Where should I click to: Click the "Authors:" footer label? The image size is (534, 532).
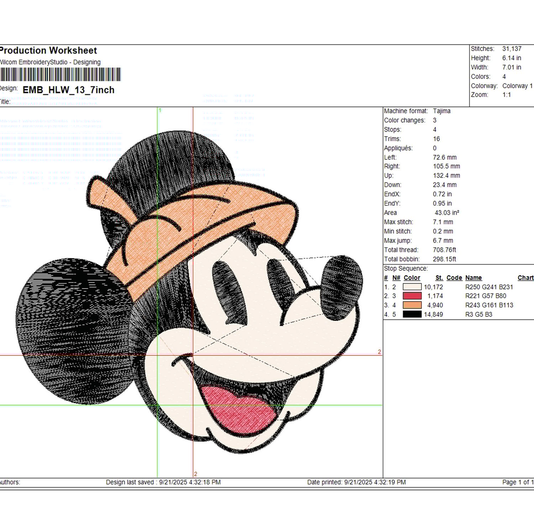tap(10, 482)
